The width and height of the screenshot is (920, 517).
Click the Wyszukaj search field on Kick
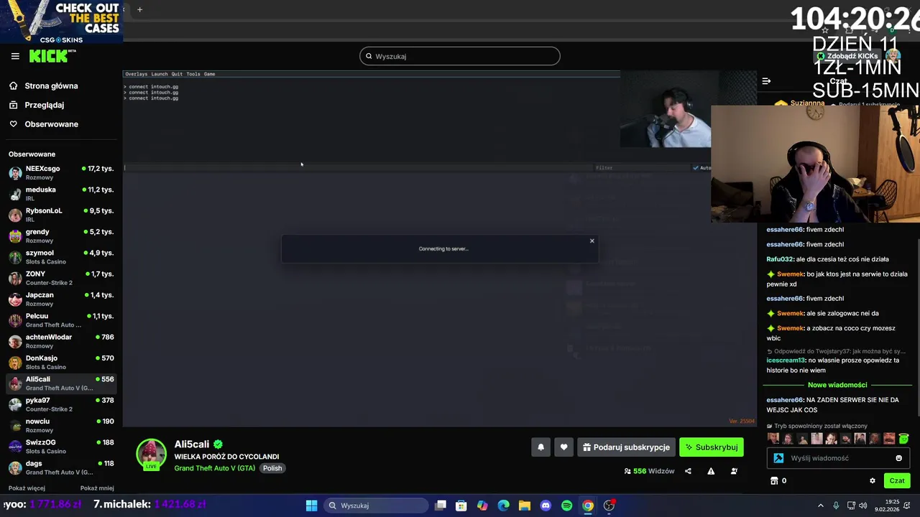[460, 56]
